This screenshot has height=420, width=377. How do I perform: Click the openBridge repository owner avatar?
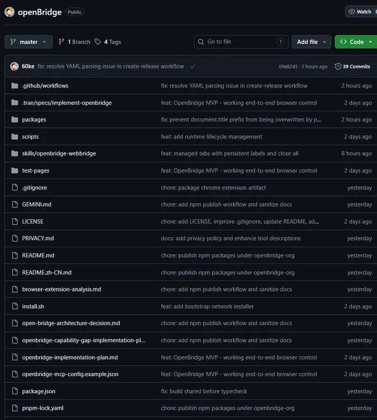coord(9,12)
